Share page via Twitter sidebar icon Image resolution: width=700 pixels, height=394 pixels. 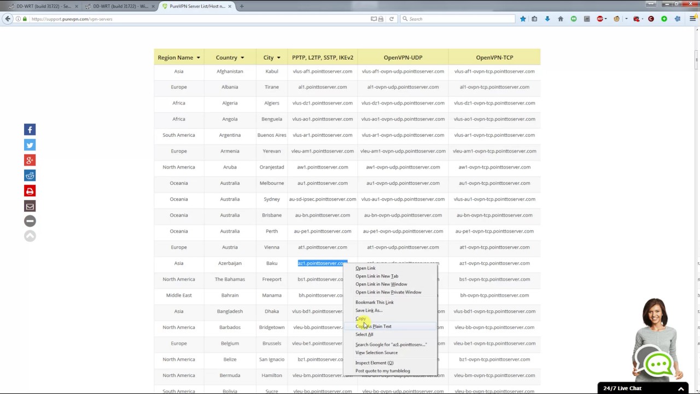point(30,145)
